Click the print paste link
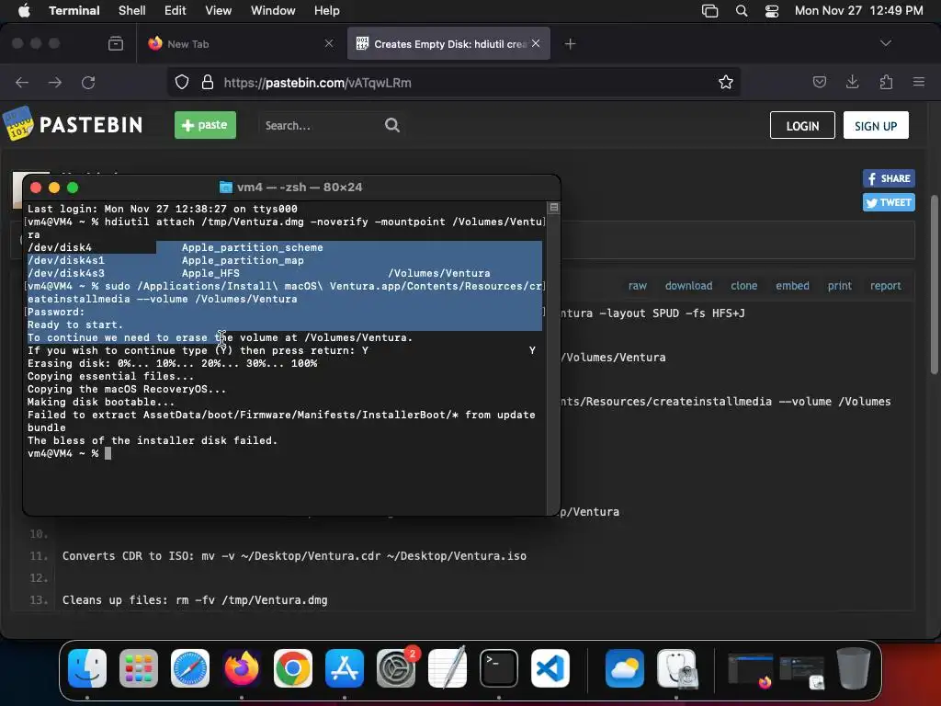This screenshot has width=941, height=706. click(x=839, y=286)
